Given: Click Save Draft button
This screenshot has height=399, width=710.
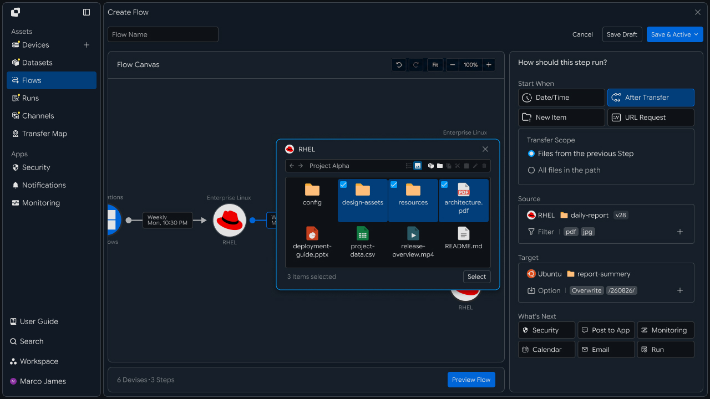Looking at the screenshot, I should point(622,34).
